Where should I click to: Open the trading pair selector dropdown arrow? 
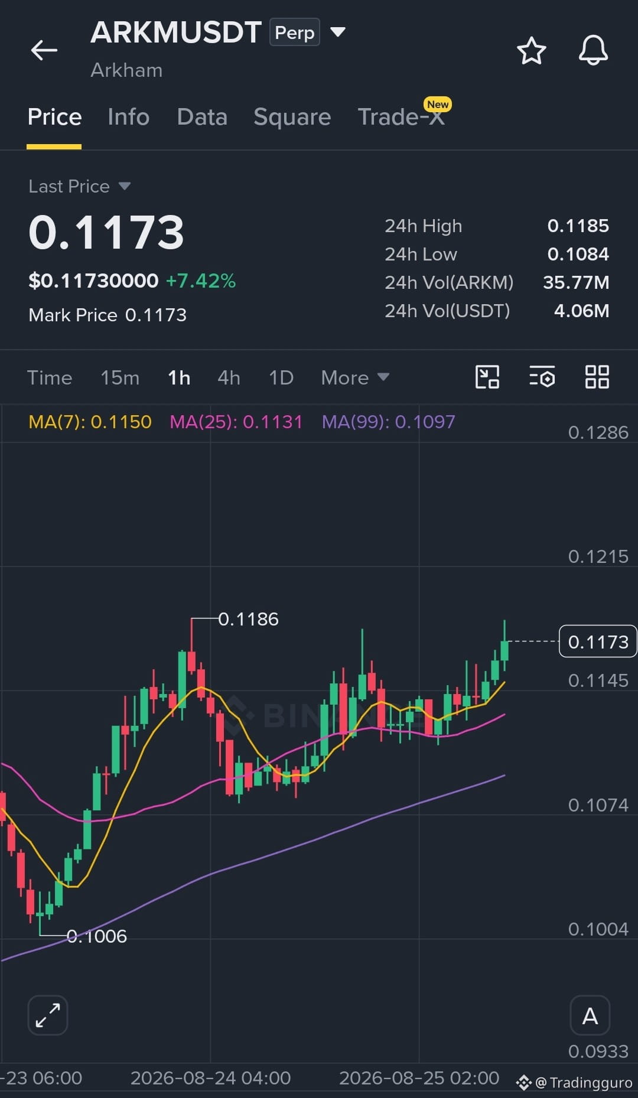pos(338,32)
